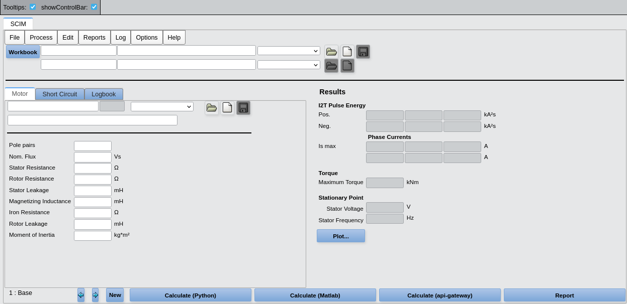
Task: Focus the Stator Leakage input field
Action: [x=93, y=191]
